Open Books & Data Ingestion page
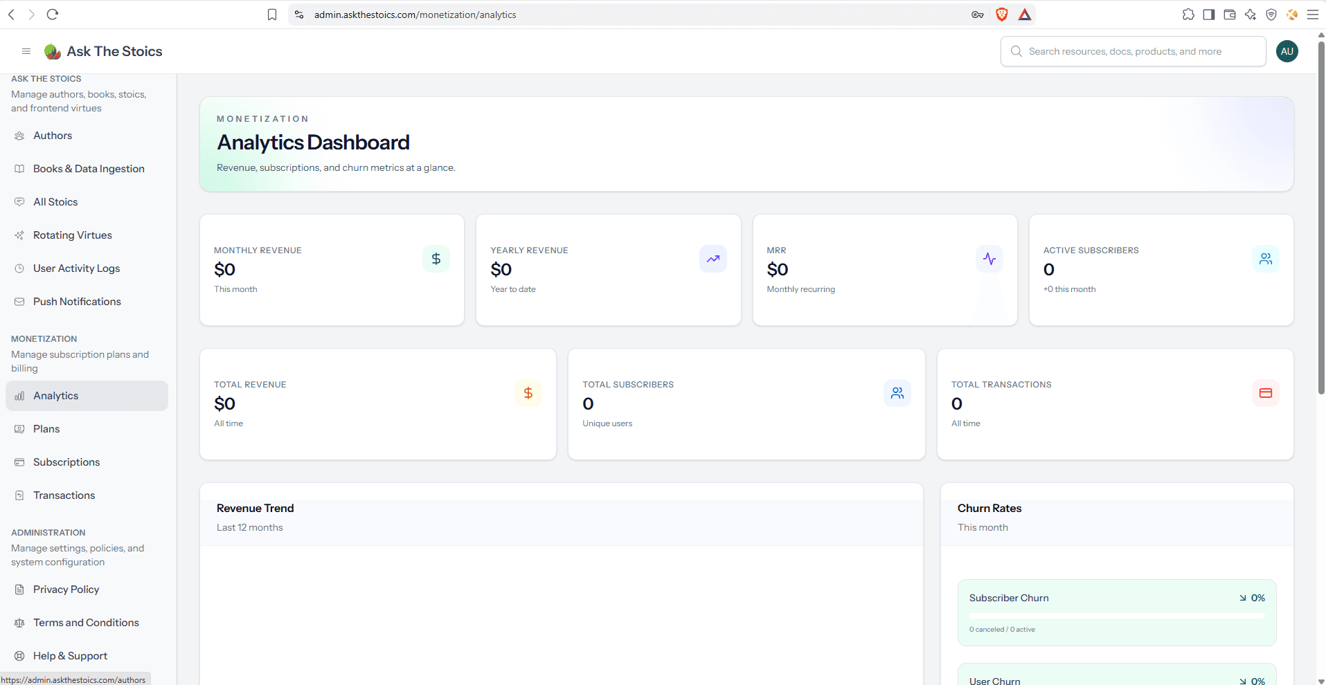Viewport: 1326px width, 685px height. 87,169
